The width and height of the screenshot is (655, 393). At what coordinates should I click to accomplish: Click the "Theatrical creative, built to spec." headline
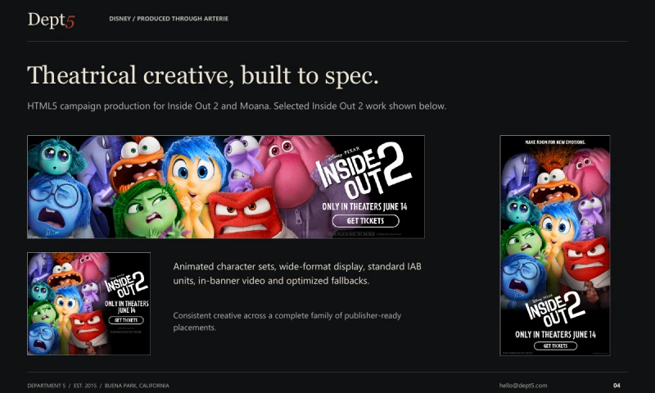coord(203,75)
